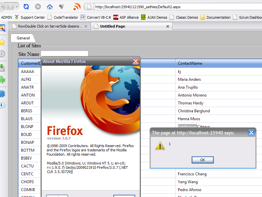
Task: Open the downloads sidebar icon with green arrow
Action: (x=2, y=68)
